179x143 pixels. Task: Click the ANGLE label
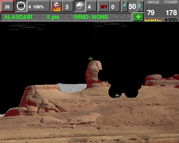coord(154,2)
